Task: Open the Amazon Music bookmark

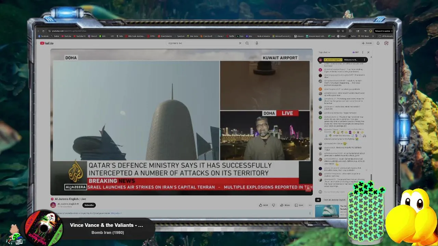Action: click(315, 36)
